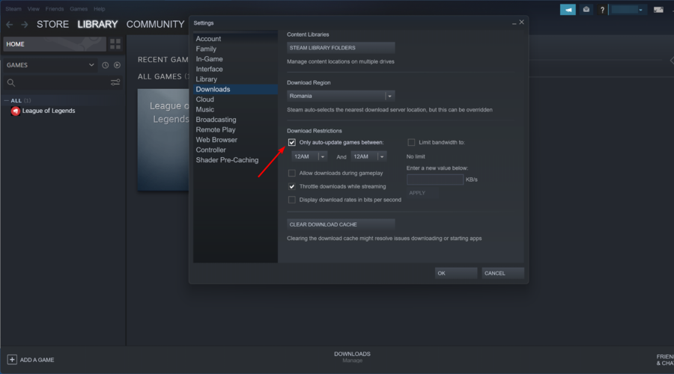674x374 pixels.
Task: Enable Limit bandwidth to checkbox
Action: click(x=411, y=142)
